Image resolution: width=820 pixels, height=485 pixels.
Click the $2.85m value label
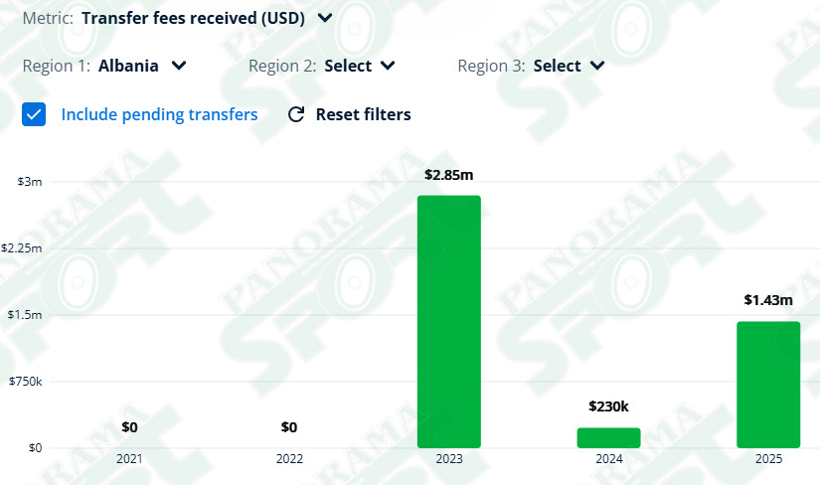pyautogui.click(x=448, y=175)
